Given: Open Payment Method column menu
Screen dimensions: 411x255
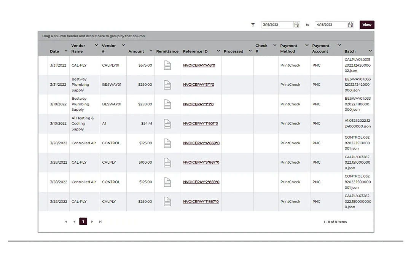Looking at the screenshot, I should [307, 45].
